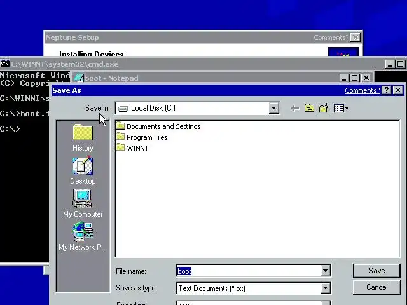This screenshot has height=305, width=407.
Task: Create a new folder in the dialog
Action: pyautogui.click(x=324, y=108)
